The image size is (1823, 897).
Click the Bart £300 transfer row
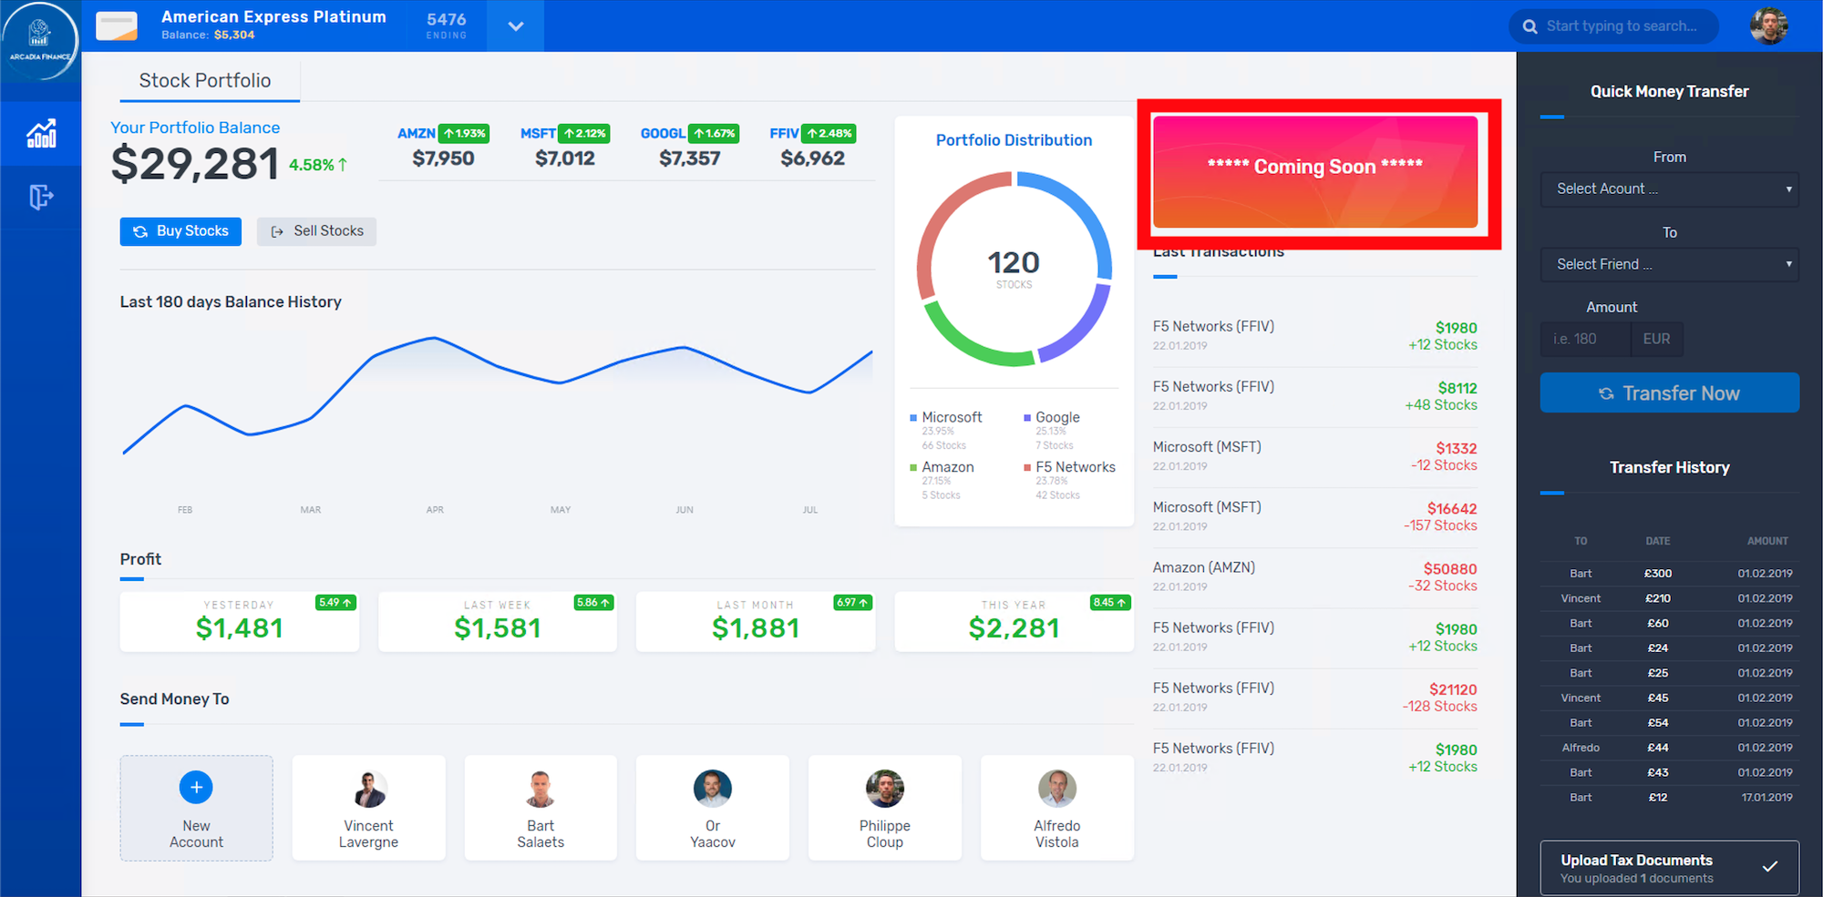[x=1669, y=574]
